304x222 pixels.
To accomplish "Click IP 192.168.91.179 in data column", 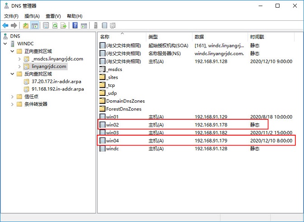I will click(211, 141).
